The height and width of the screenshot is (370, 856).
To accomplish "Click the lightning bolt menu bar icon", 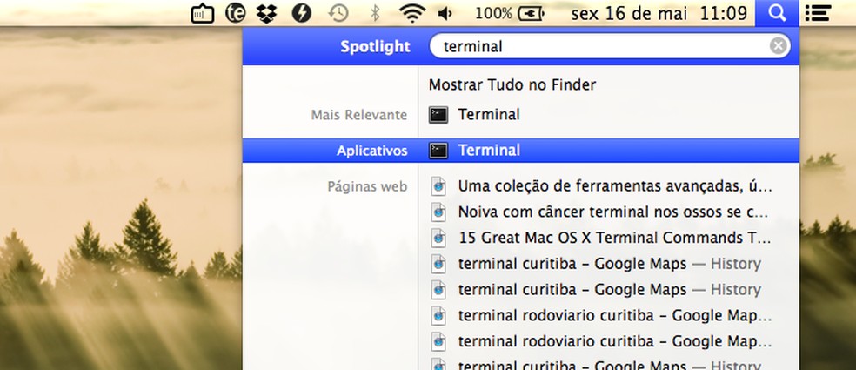I will 302,13.
